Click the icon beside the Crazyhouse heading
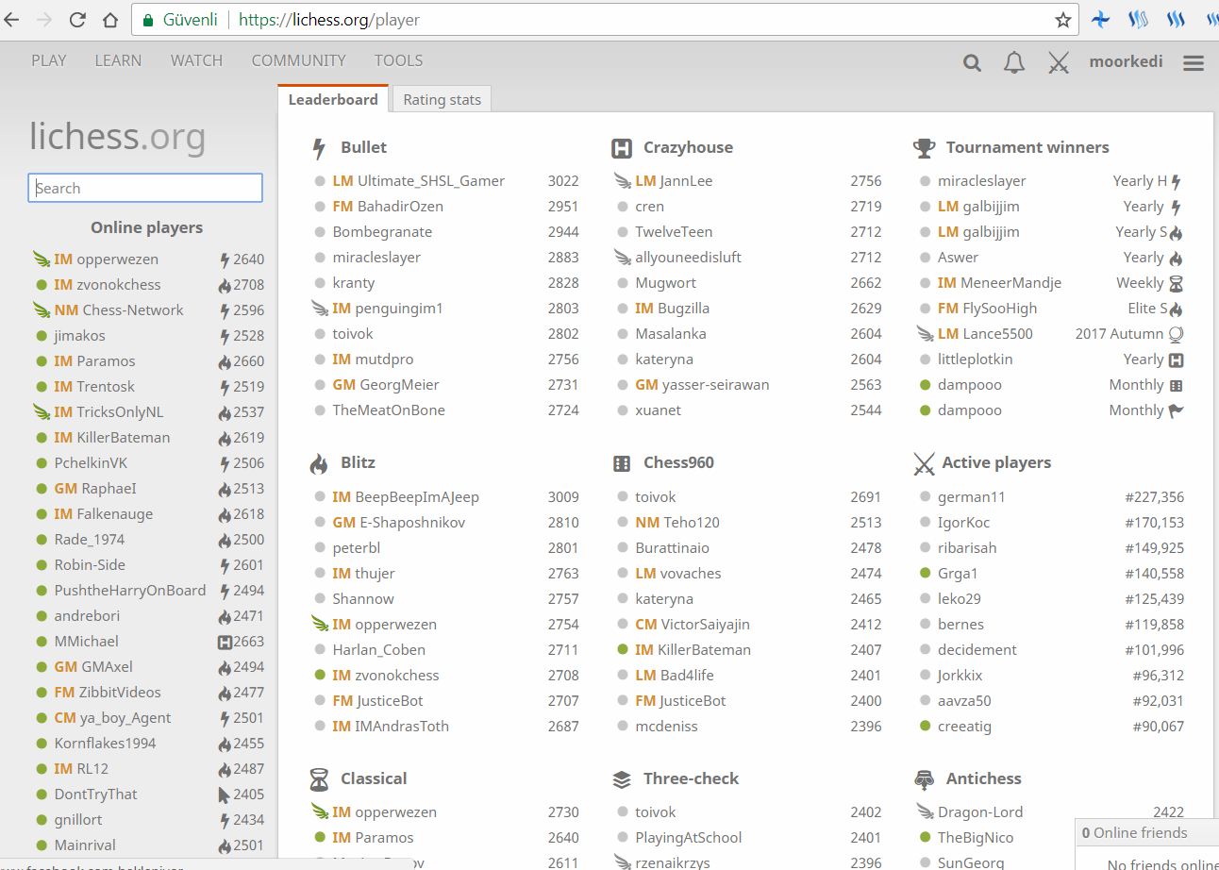1219x870 pixels. 622,148
